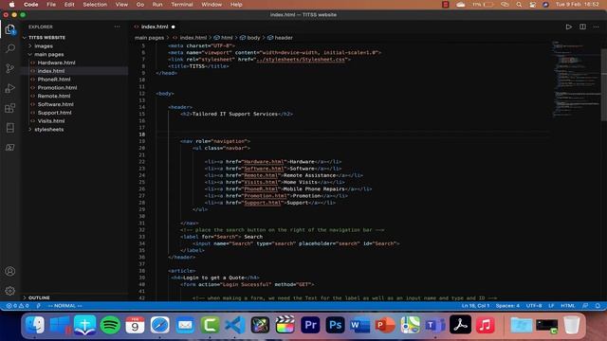Open the Run and Debug view
Viewport: 607px width, 341px height.
pos(10,88)
